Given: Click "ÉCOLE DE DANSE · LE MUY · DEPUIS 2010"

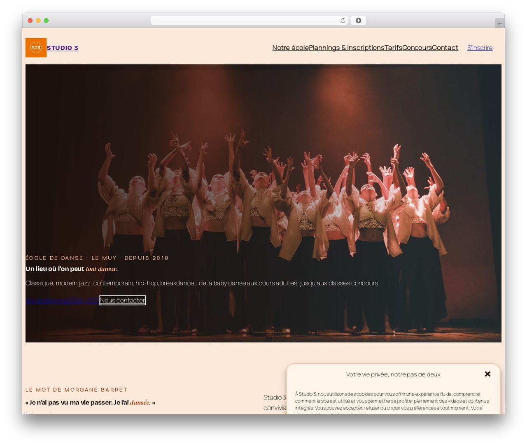Looking at the screenshot, I should pyautogui.click(x=97, y=258).
